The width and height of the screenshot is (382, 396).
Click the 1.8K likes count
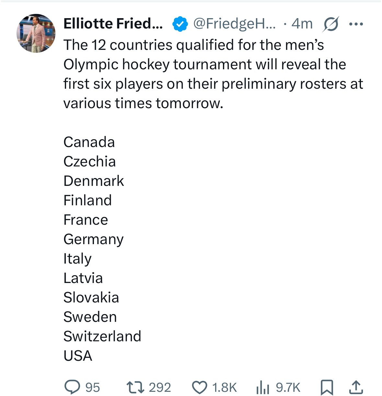[225, 387]
